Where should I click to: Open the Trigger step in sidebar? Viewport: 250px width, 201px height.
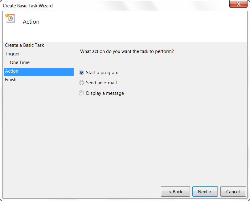12,54
